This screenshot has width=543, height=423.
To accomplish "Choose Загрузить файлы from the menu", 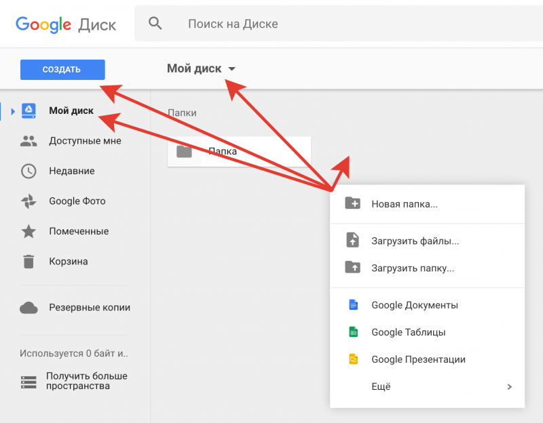I will 415,240.
